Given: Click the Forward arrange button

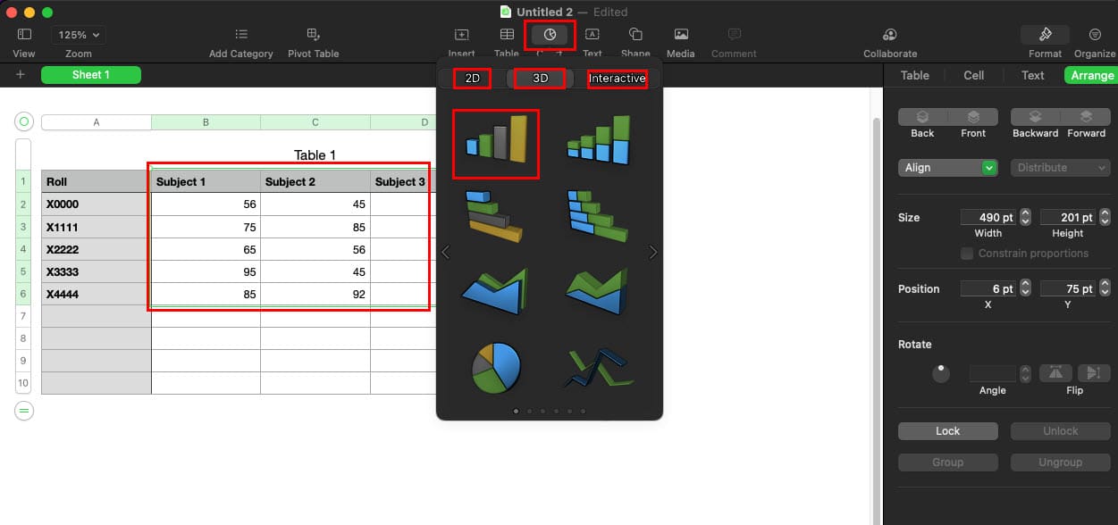Looking at the screenshot, I should pos(1086,117).
